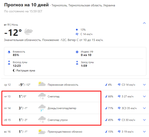The width and height of the screenshot is (149, 137).
Task: Click the wind icon beside З 27 км/ч
Action: point(119,96)
